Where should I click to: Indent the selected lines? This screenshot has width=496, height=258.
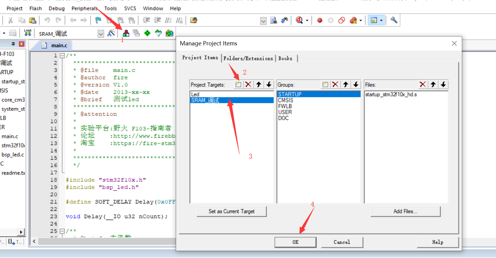pyautogui.click(x=147, y=20)
